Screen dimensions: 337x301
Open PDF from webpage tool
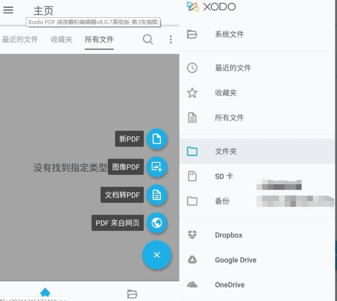click(157, 223)
